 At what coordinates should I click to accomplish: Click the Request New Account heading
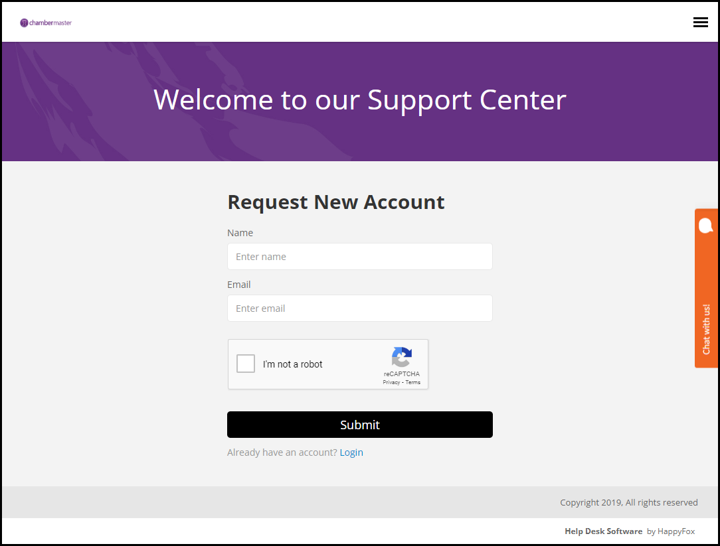tap(336, 202)
